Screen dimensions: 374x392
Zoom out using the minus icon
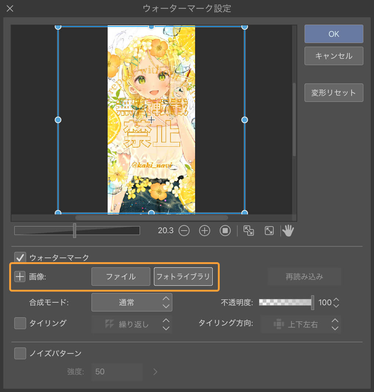coord(184,231)
